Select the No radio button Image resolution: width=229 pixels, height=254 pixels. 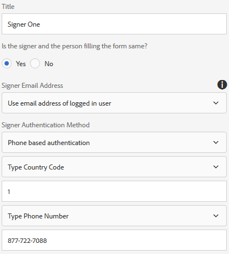pos(35,63)
